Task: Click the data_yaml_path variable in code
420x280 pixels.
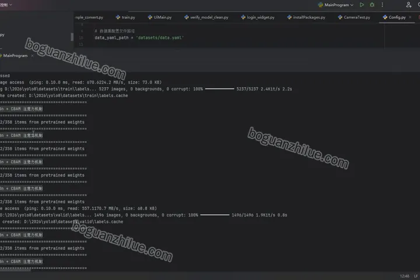Action: click(x=111, y=38)
